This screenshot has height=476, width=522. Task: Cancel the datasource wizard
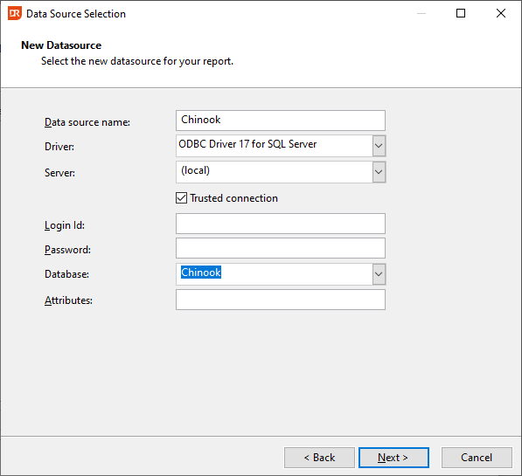[477, 458]
